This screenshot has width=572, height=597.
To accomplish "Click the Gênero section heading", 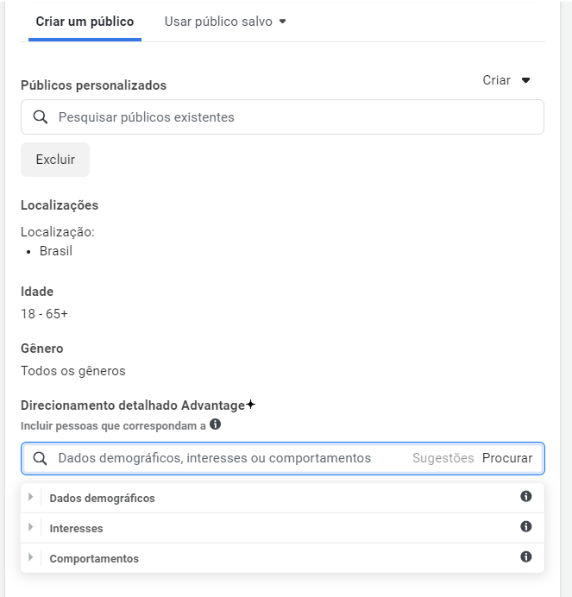I will pyautogui.click(x=42, y=349).
